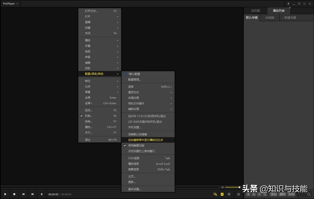This screenshot has height=199, width=314.
Task: Click the playlist search icon in the control bar
Action: (x=215, y=194)
